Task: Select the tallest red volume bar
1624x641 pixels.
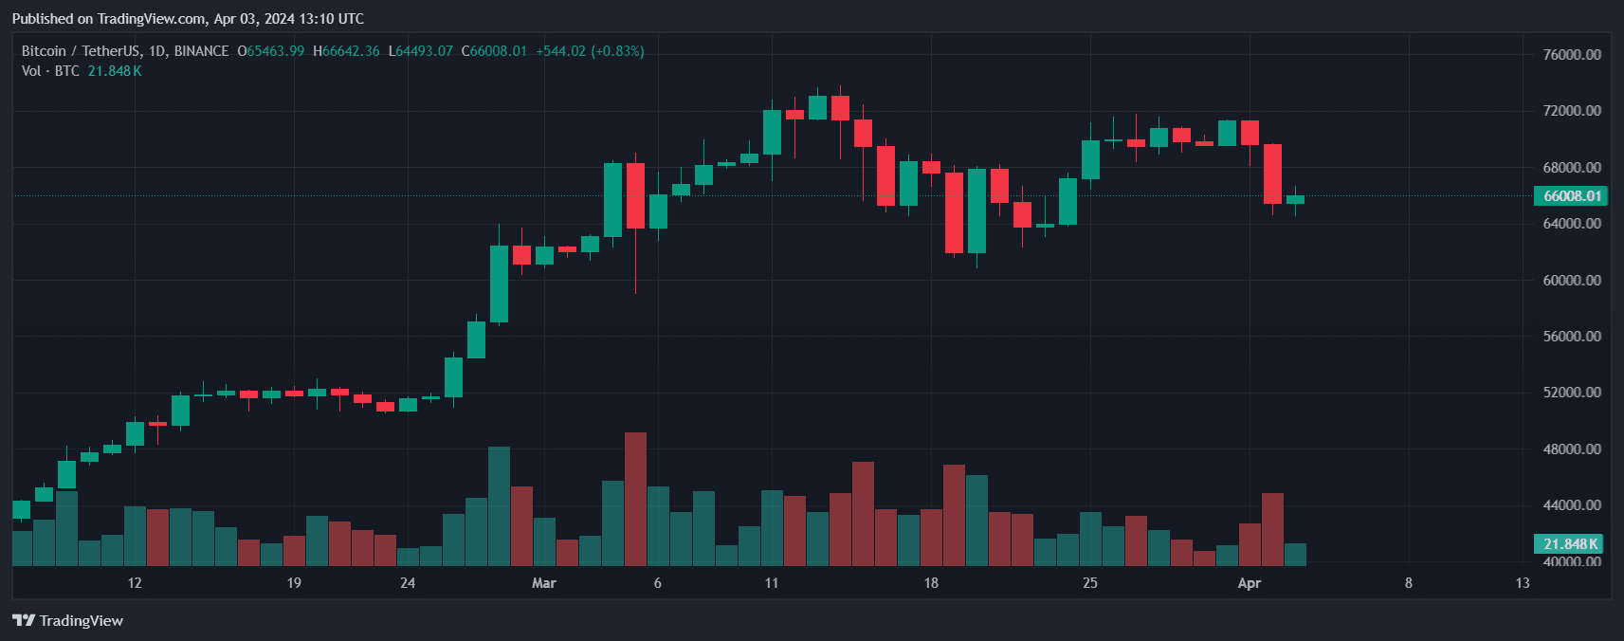Action: 635,499
